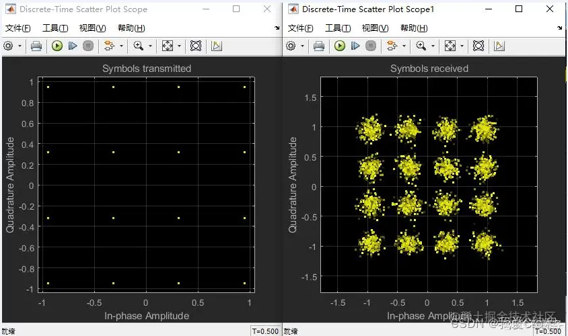This screenshot has height=336, width=568.
Task: Click Symbols received plot title
Action: pyautogui.click(x=429, y=69)
